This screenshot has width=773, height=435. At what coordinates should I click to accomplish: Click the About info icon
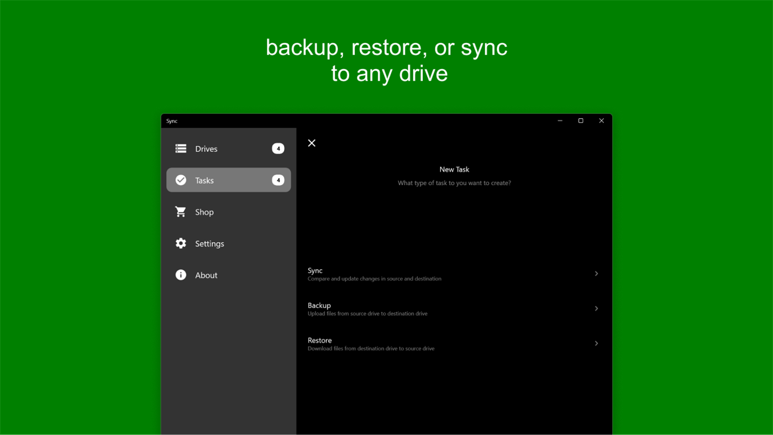(x=181, y=275)
